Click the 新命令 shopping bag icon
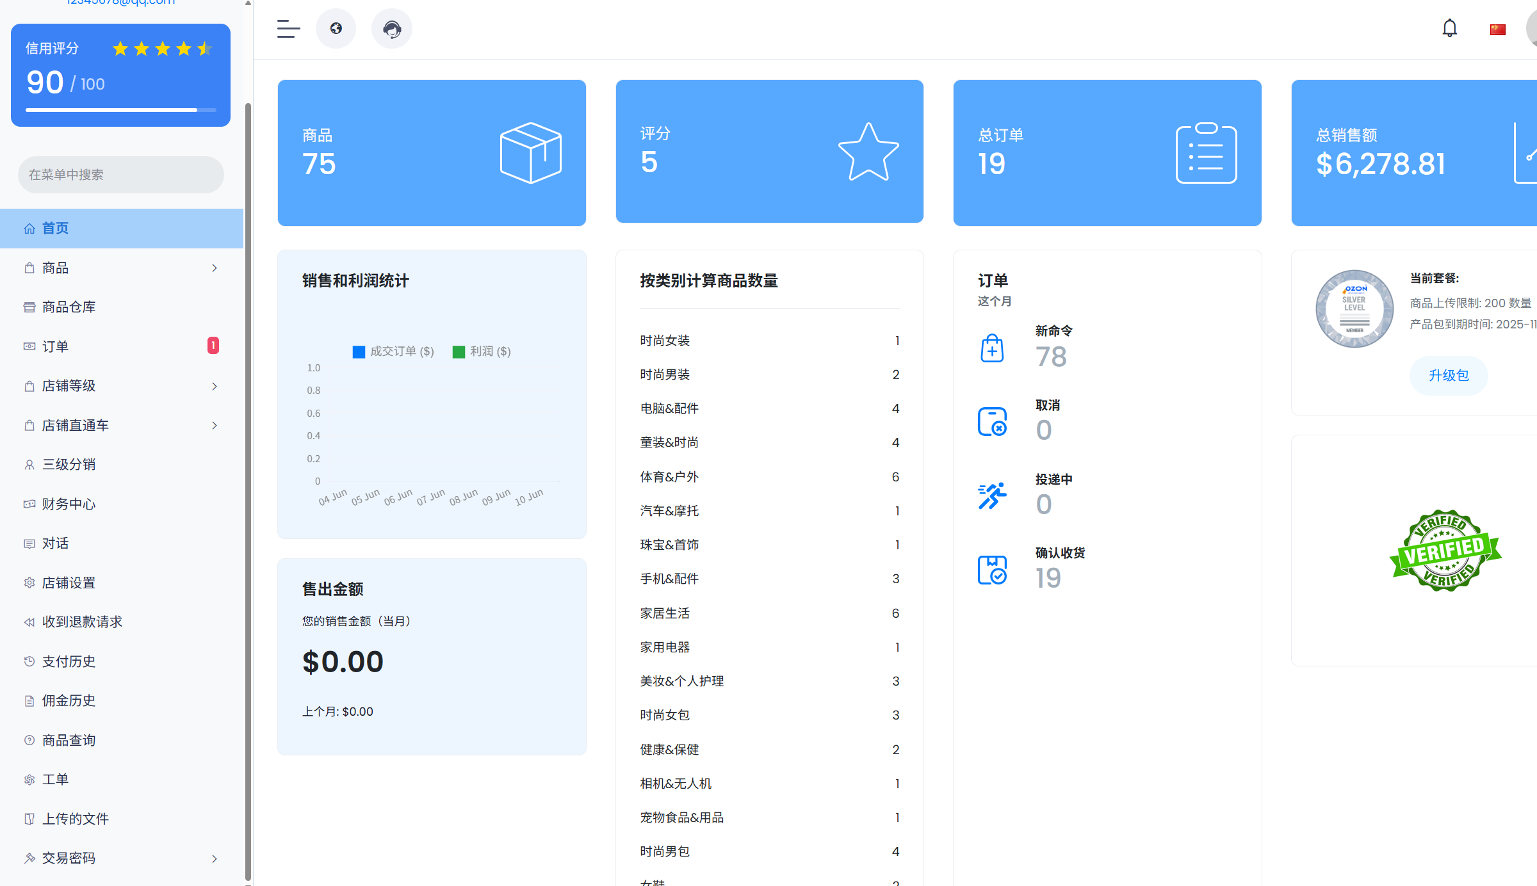 tap(992, 348)
